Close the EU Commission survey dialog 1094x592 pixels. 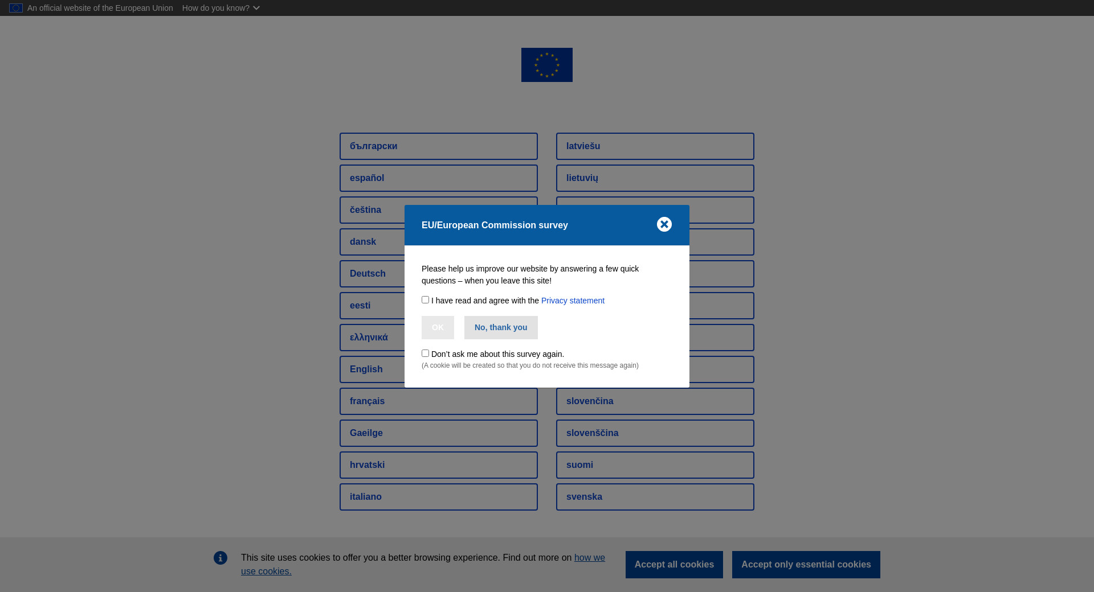coord(664,224)
